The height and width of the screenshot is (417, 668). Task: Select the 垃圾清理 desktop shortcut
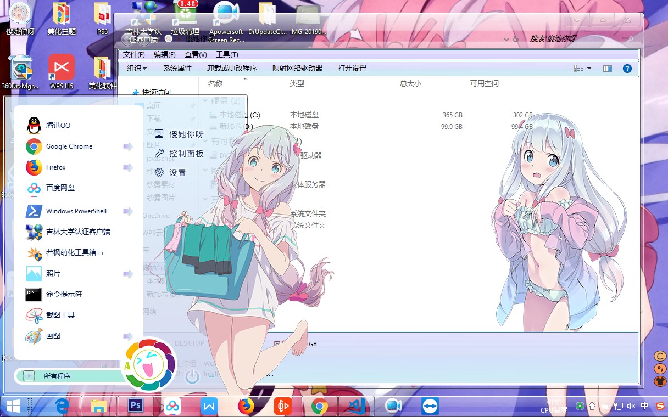point(185,19)
